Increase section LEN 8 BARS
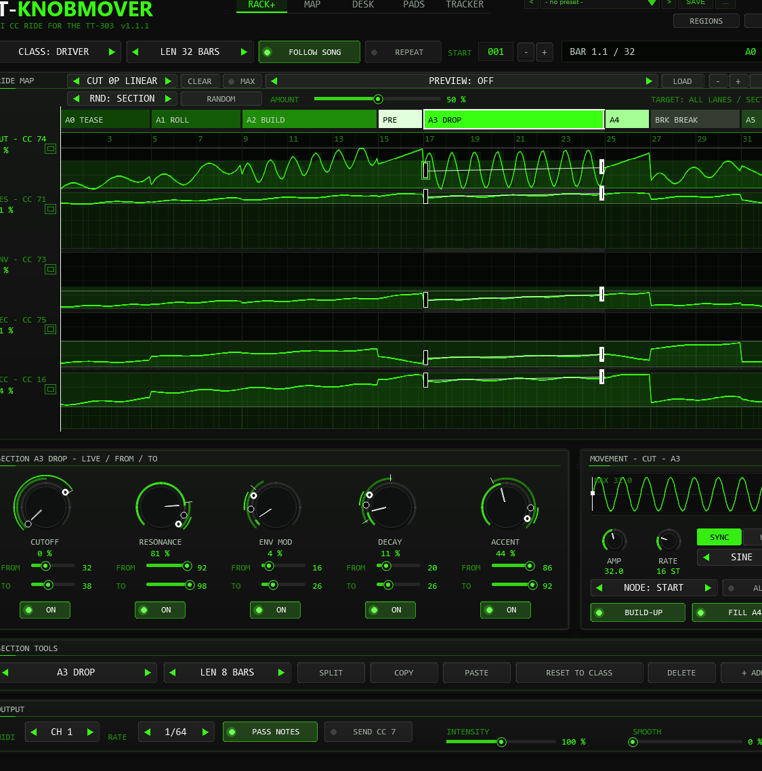This screenshot has width=762, height=771. 281,672
